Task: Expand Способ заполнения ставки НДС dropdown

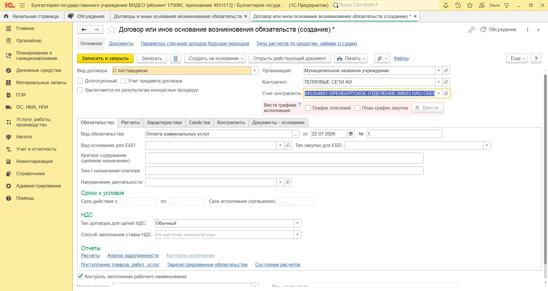Action: pyautogui.click(x=297, y=235)
